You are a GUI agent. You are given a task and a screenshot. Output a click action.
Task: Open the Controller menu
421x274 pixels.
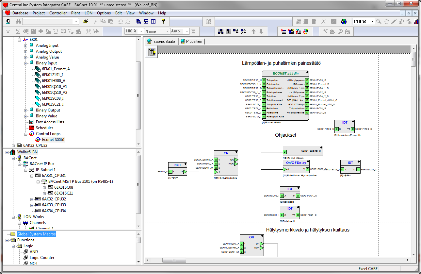tap(58, 13)
